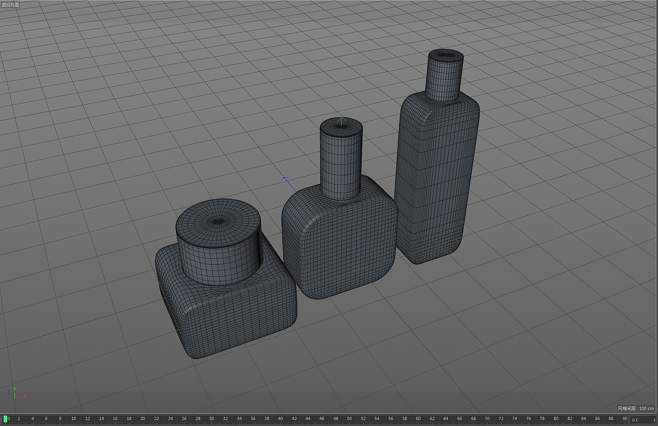Click the green playhead at frame 0
The image size is (658, 426).
pyautogui.click(x=6, y=419)
